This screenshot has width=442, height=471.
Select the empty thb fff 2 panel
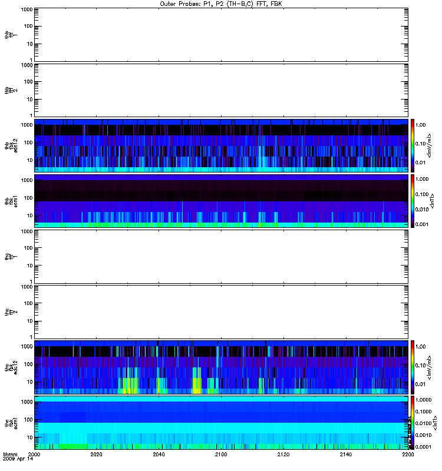point(221,90)
